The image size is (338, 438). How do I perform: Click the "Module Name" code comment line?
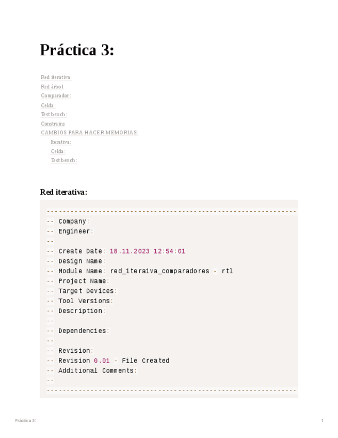coord(139,271)
